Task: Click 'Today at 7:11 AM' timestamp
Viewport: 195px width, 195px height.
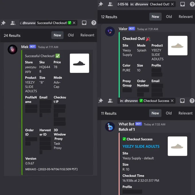Action: (x=48, y=47)
